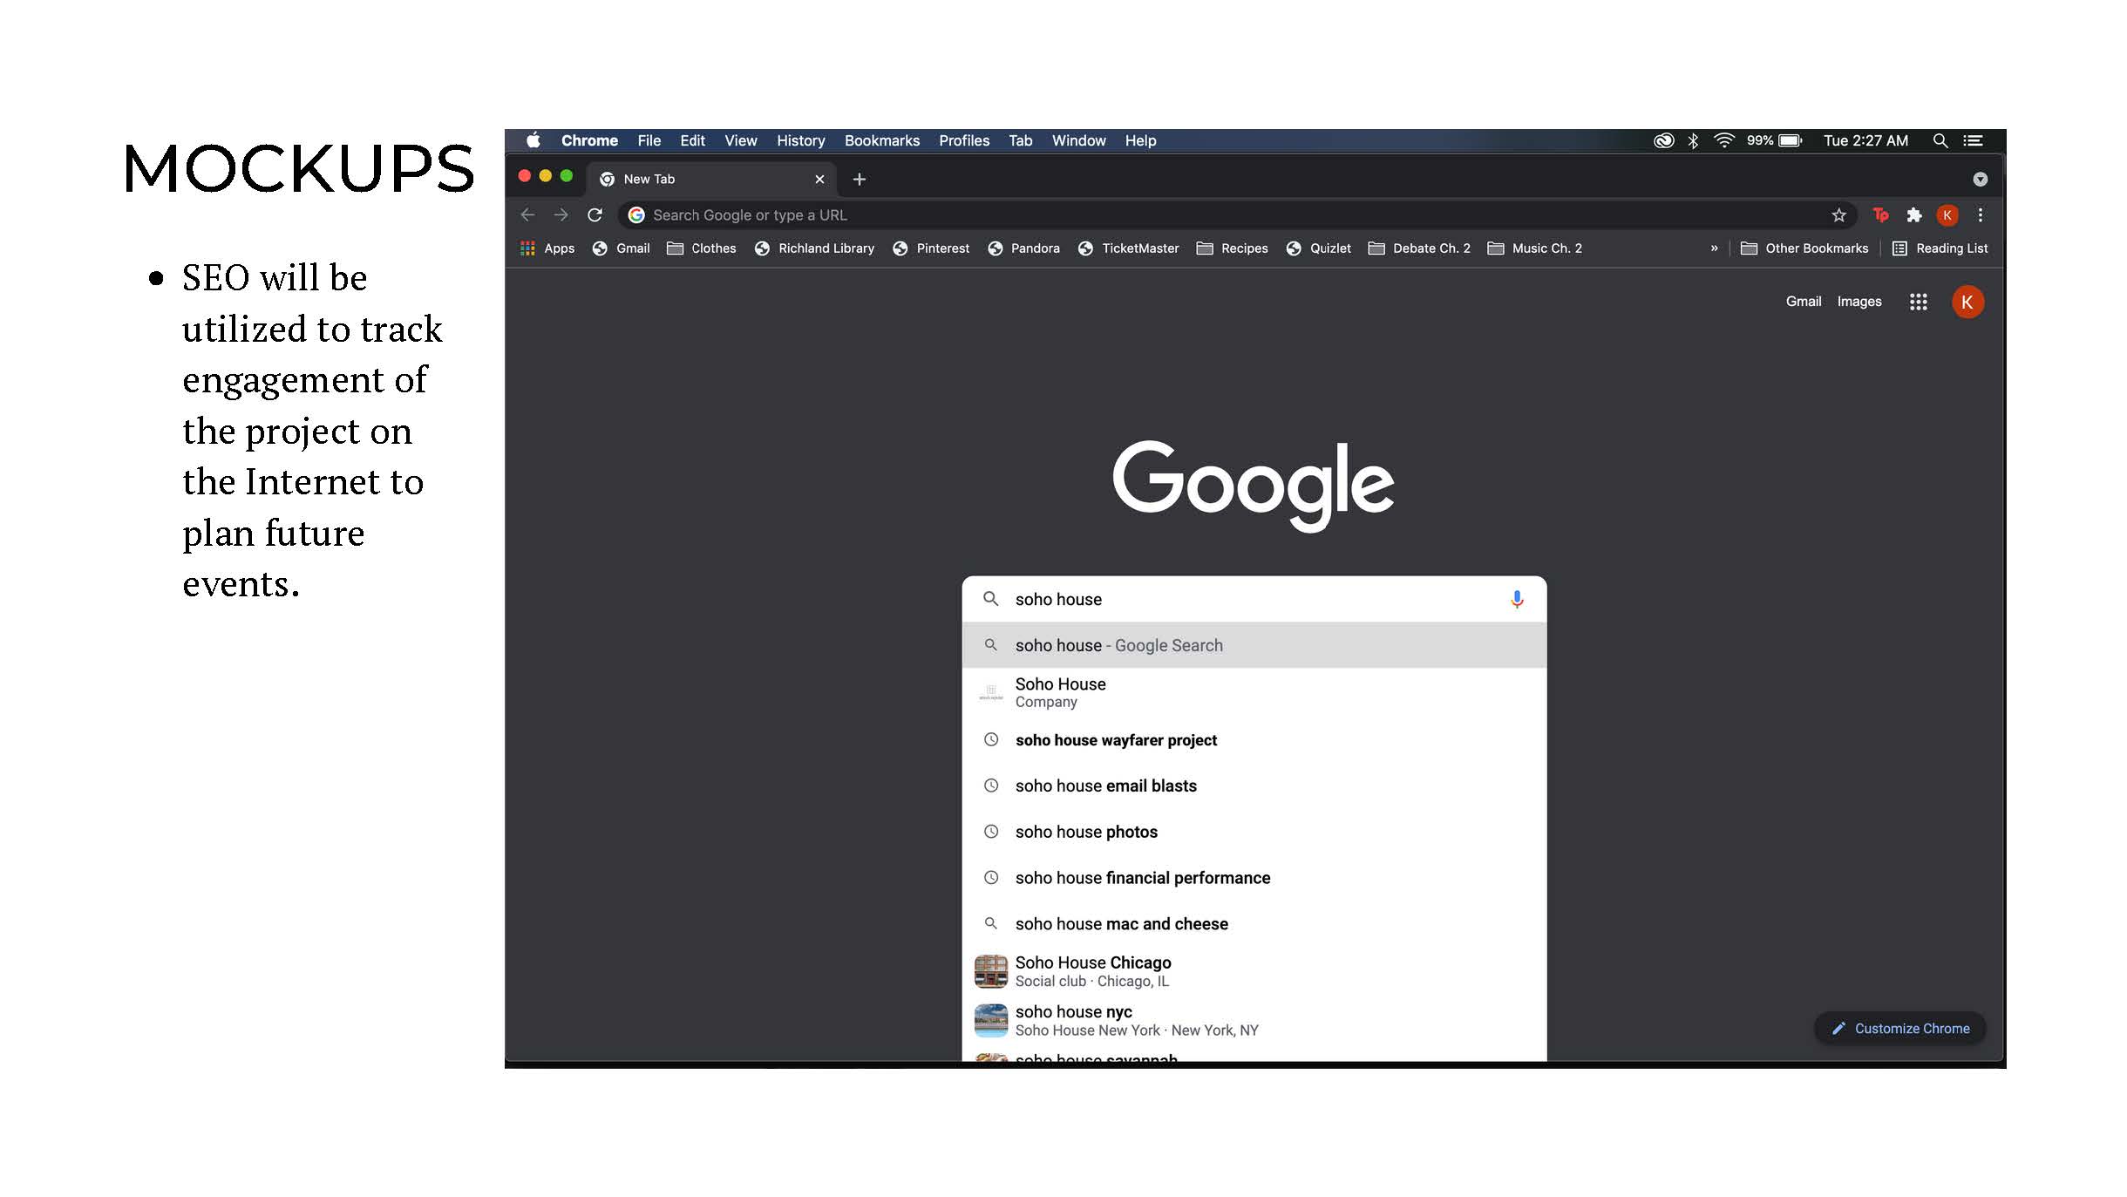
Task: Open the View menu
Action: 740,140
